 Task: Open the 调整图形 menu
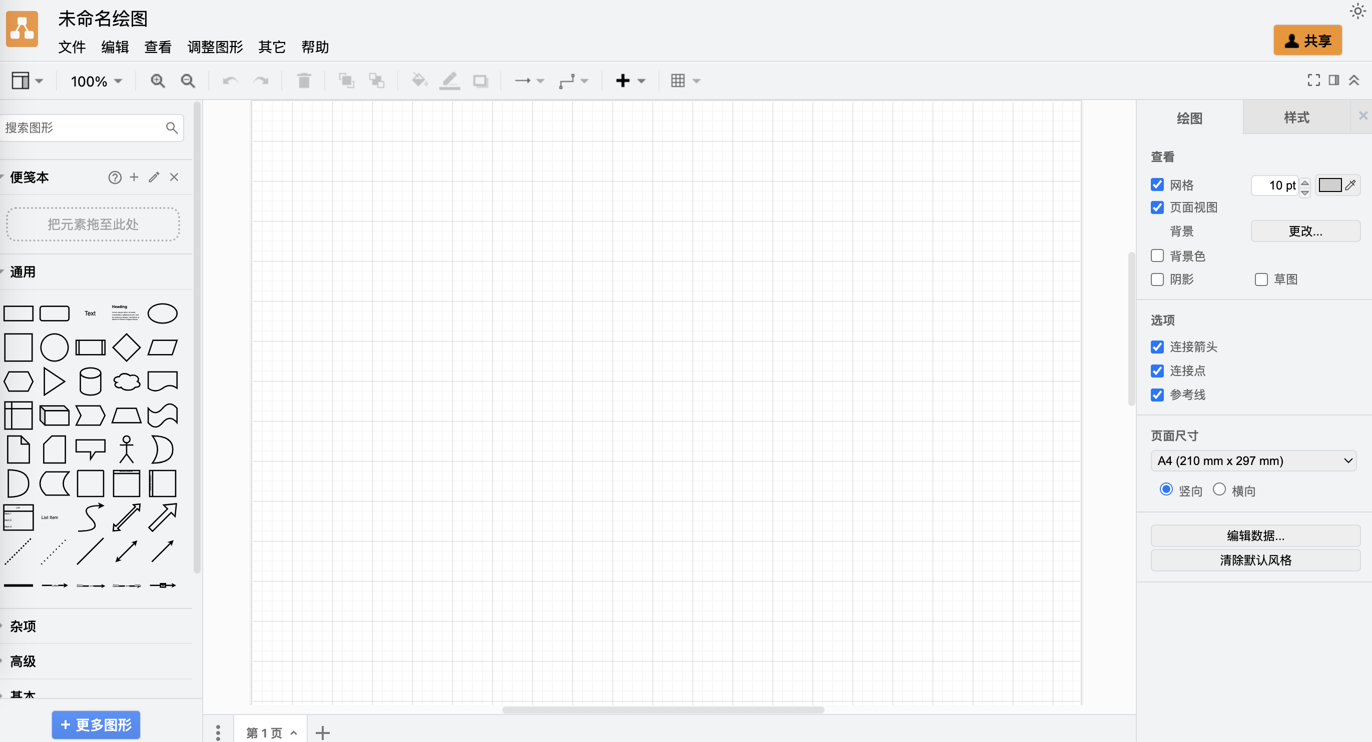click(x=215, y=47)
